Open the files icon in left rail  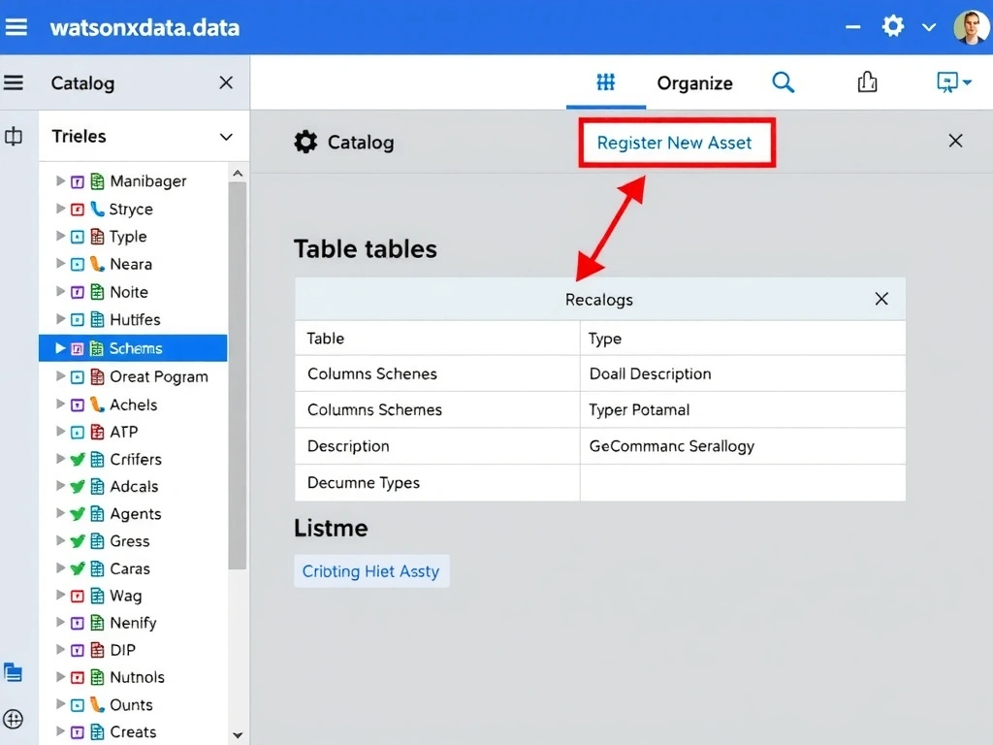pos(13,671)
